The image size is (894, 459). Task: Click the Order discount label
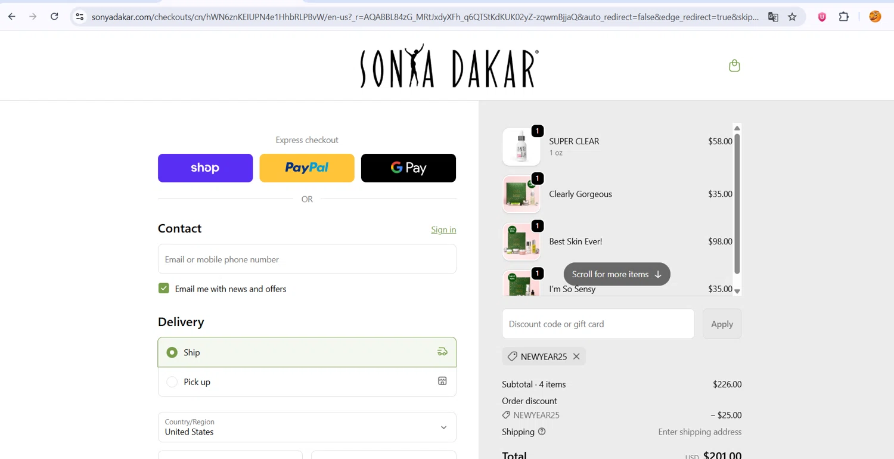[x=529, y=401]
